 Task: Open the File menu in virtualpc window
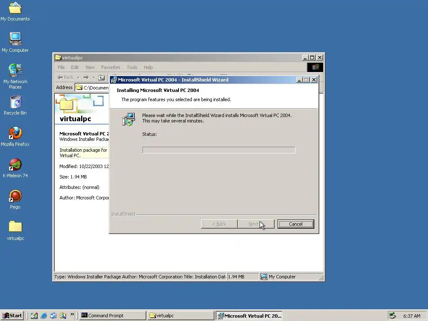[x=61, y=67]
